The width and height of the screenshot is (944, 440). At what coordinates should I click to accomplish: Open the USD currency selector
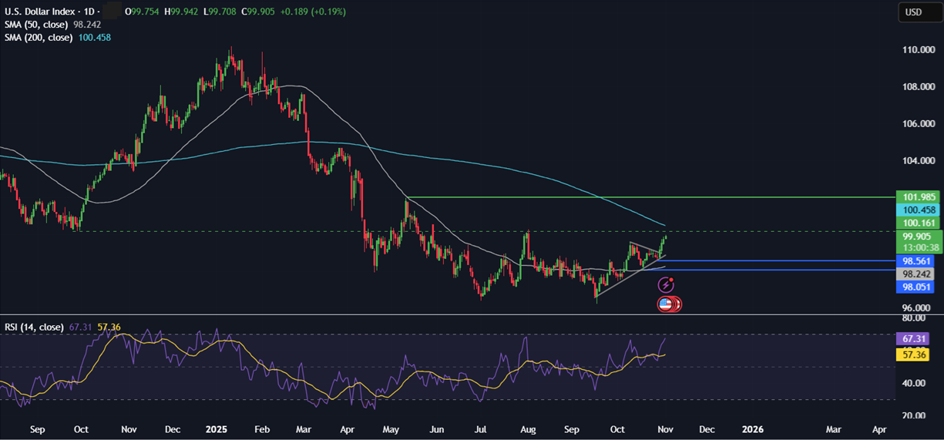(x=913, y=12)
